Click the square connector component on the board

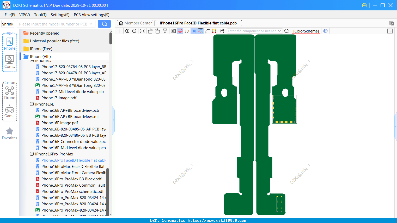click(x=284, y=109)
